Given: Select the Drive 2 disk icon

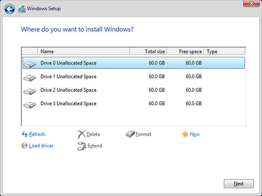Looking at the screenshot, I should 30,91.
